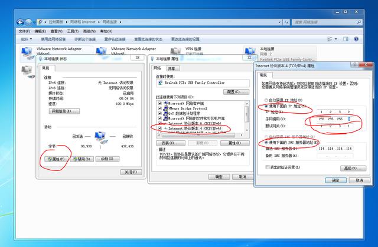This screenshot has height=247, width=378.
Task: Open the change view icon in toolbar
Action: [x=330, y=39]
